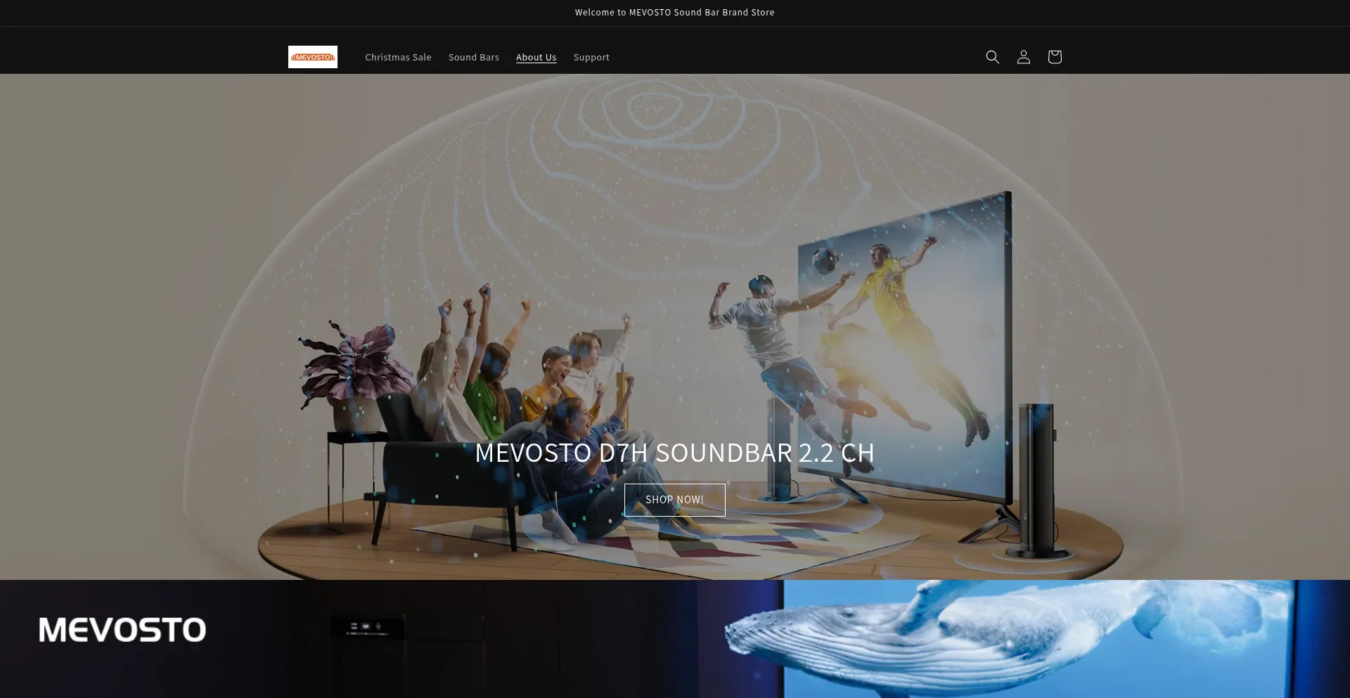Go to the Sound Bars page

pos(473,58)
